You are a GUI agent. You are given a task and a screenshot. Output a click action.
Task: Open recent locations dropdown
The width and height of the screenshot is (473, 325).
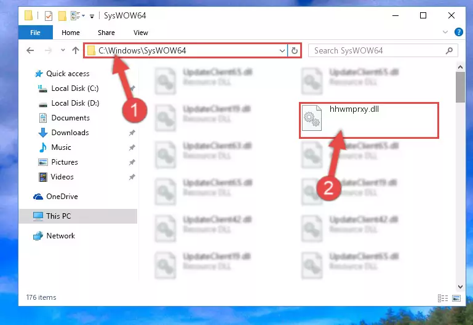(x=63, y=50)
